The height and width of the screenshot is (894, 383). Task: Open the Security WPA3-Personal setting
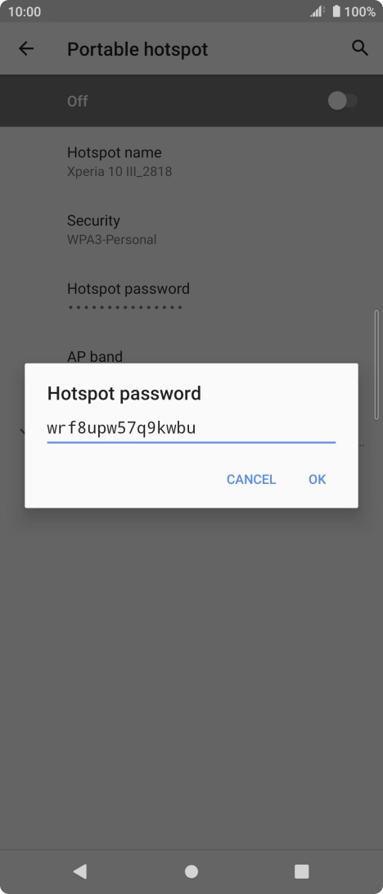191,229
